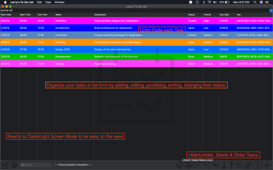
Task: Select the Design 2019 task name
Action: tap(62, 49)
